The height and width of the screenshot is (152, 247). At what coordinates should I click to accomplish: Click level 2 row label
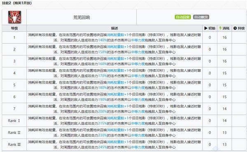pos(14,49)
